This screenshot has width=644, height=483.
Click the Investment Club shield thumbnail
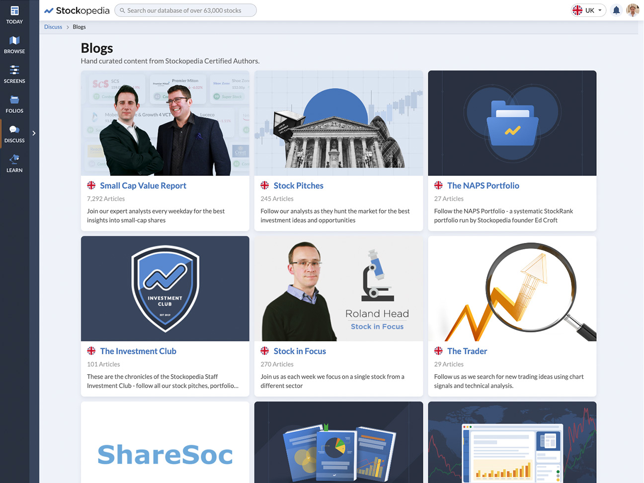(x=165, y=289)
